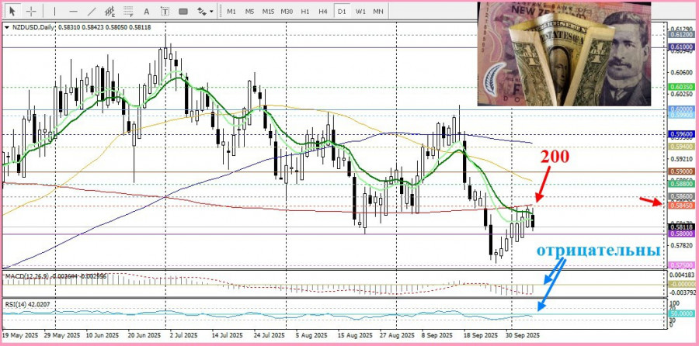Draw a vertical line tool

click(55, 11)
